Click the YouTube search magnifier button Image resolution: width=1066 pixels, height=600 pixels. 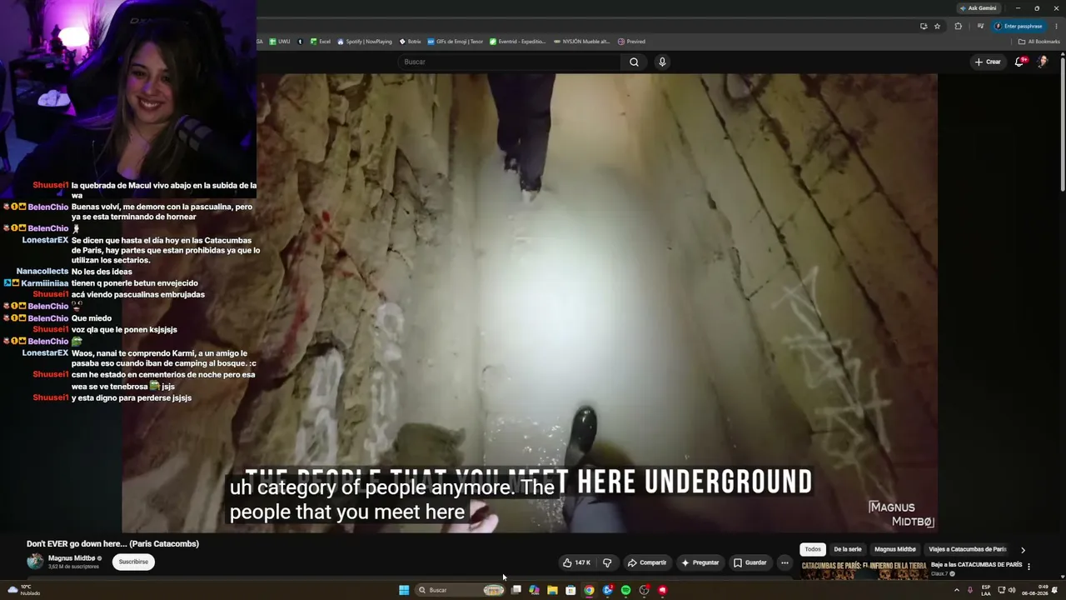(634, 62)
